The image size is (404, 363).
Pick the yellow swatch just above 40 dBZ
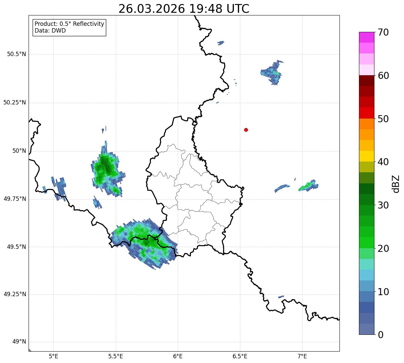pos(367,156)
